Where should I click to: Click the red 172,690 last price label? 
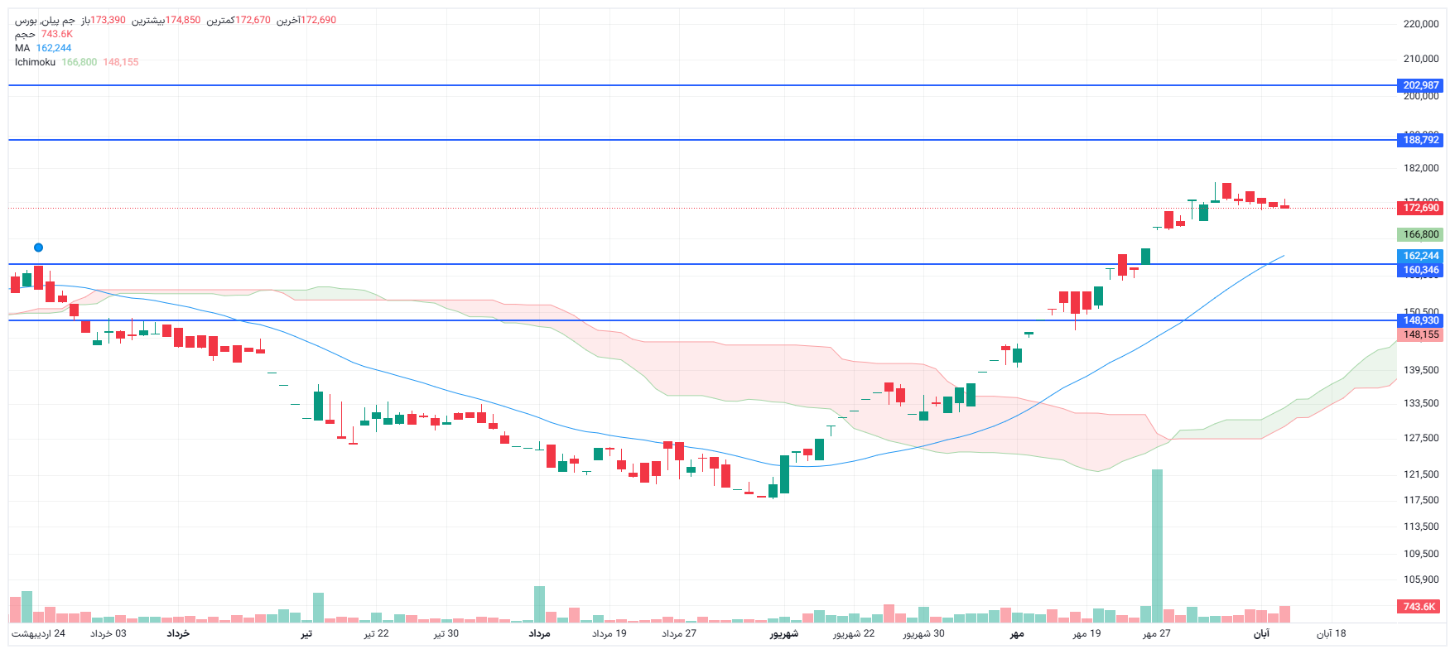tap(1420, 208)
